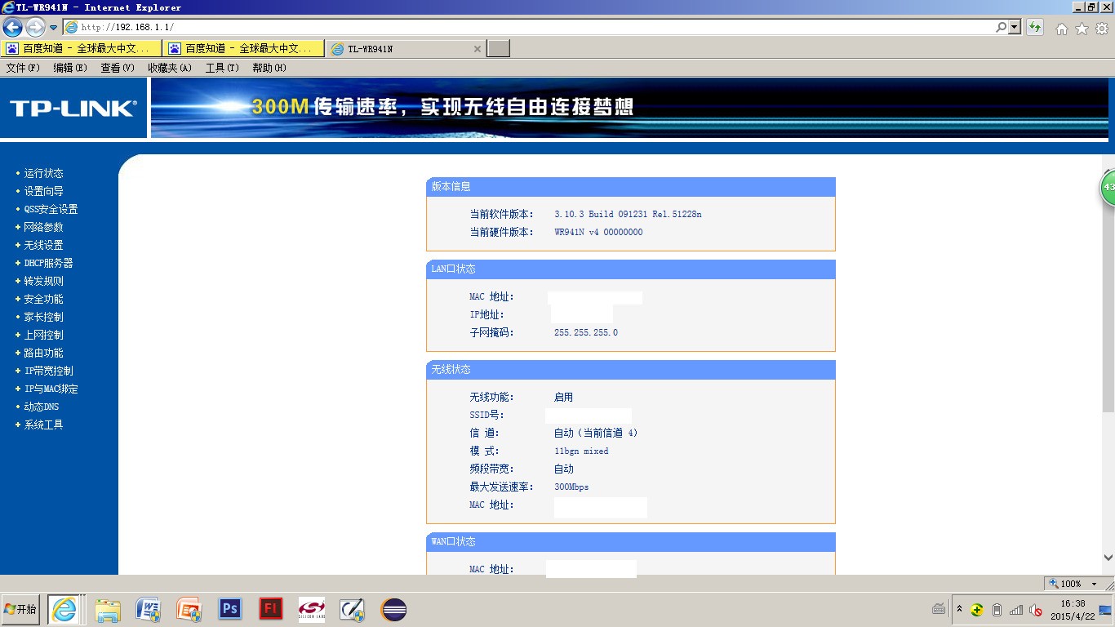Screen dimensions: 1115x627
Task: Click the green 43 badge at right edge
Action: [1108, 188]
